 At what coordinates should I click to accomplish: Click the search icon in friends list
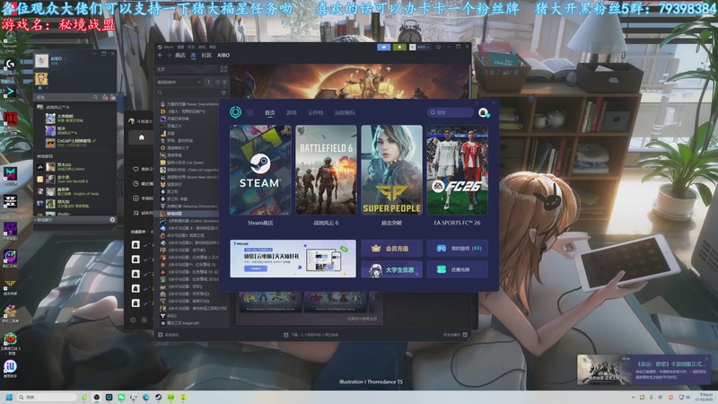96,98
